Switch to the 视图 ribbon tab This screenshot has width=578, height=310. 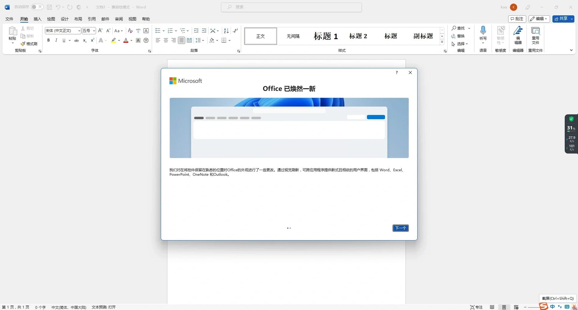[132, 19]
